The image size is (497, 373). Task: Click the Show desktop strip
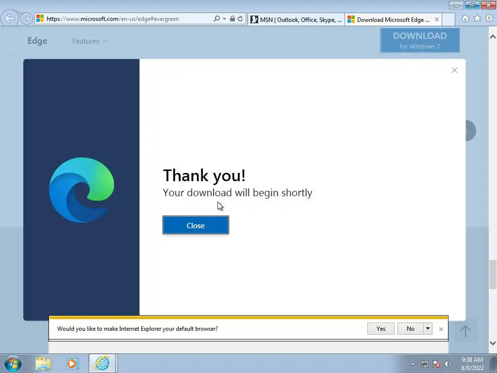[494, 364]
